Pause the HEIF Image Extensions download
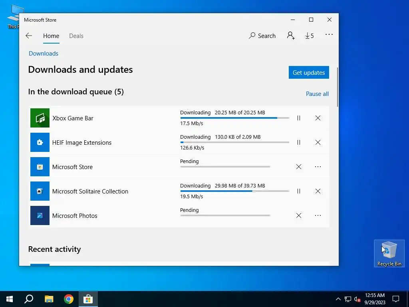 tap(299, 142)
